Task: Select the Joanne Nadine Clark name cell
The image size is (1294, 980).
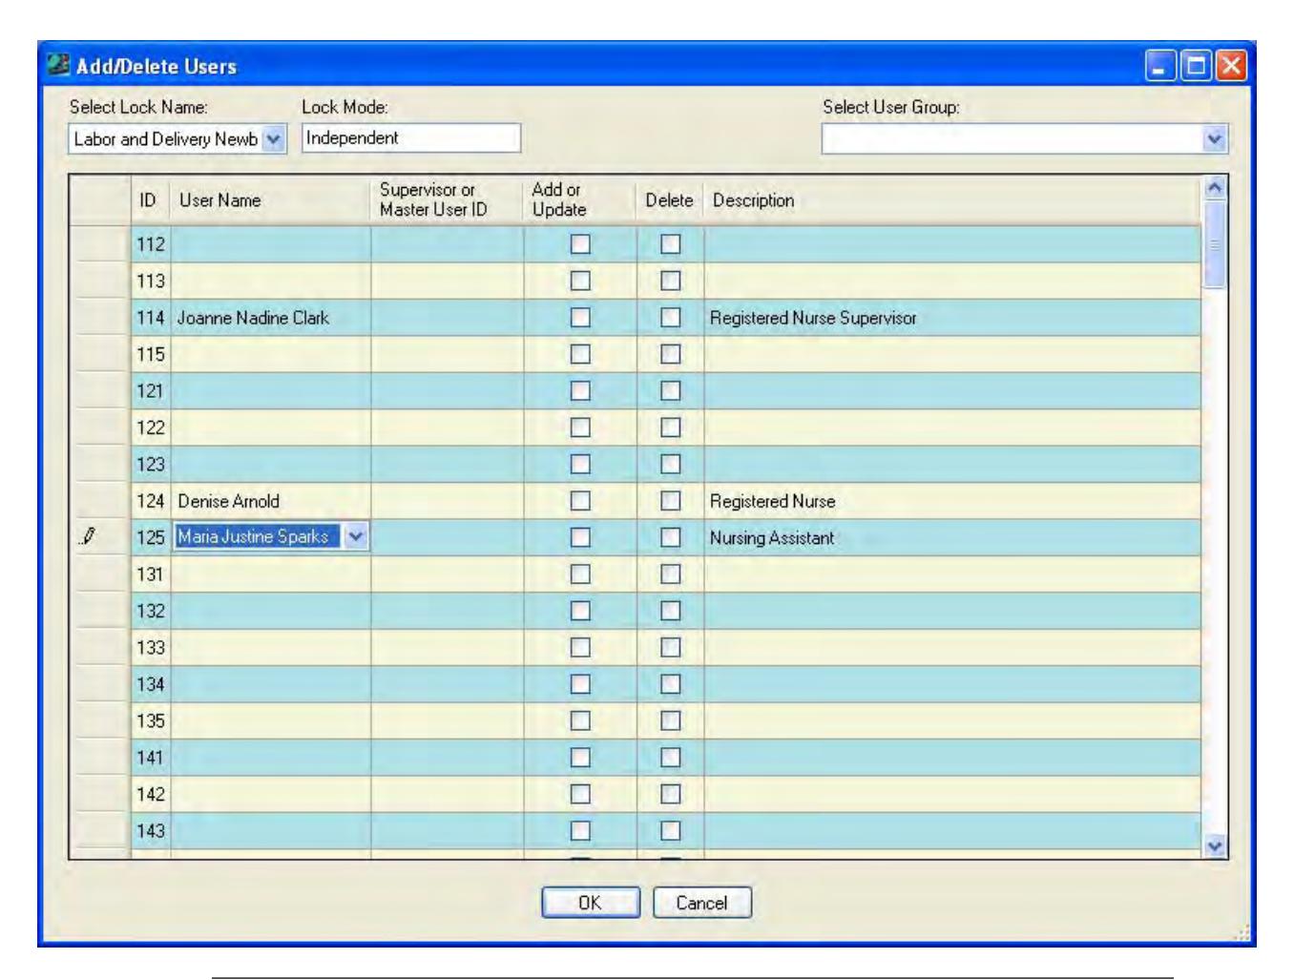Action: [x=271, y=318]
